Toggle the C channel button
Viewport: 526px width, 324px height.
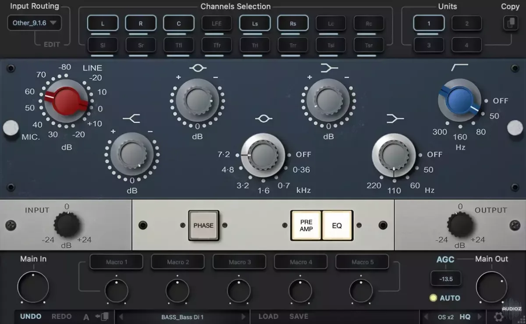[x=179, y=23]
